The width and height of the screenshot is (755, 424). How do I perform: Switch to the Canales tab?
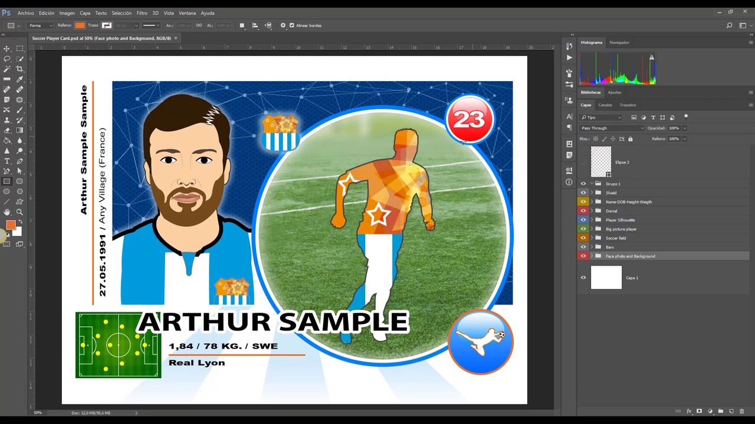[x=605, y=105]
